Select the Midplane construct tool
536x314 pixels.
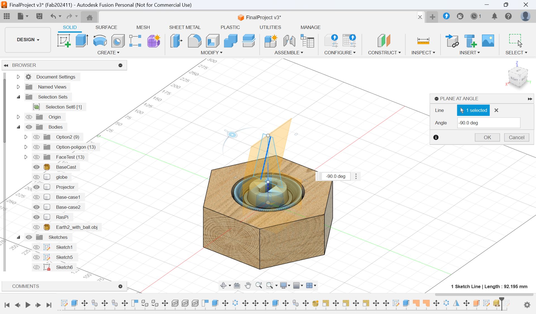(x=384, y=41)
